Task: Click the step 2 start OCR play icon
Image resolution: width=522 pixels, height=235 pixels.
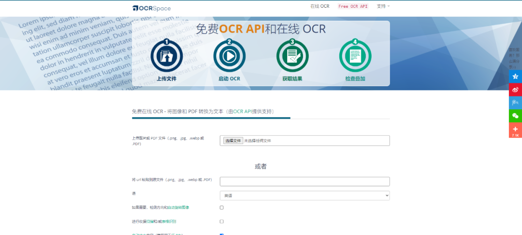Action: 230,56
